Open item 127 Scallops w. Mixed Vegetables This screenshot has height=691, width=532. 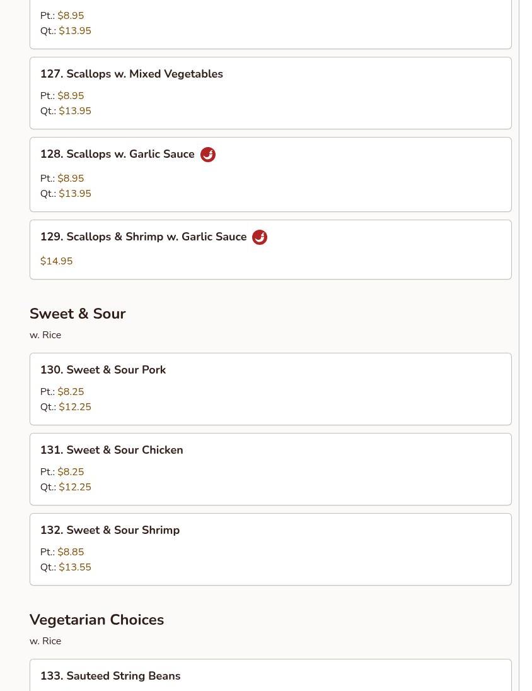(x=131, y=74)
